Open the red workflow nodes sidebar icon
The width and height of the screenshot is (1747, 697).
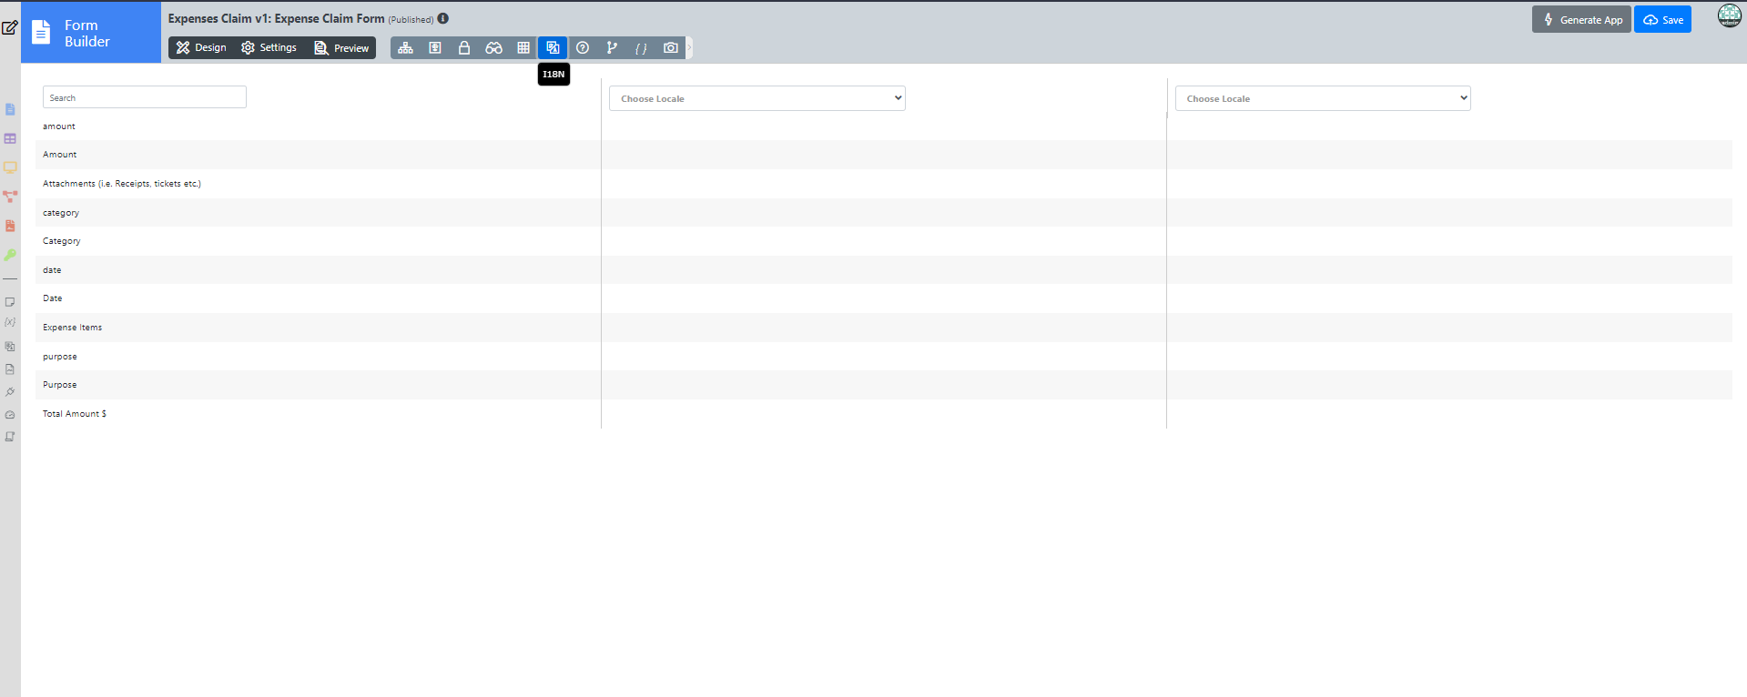click(x=10, y=197)
